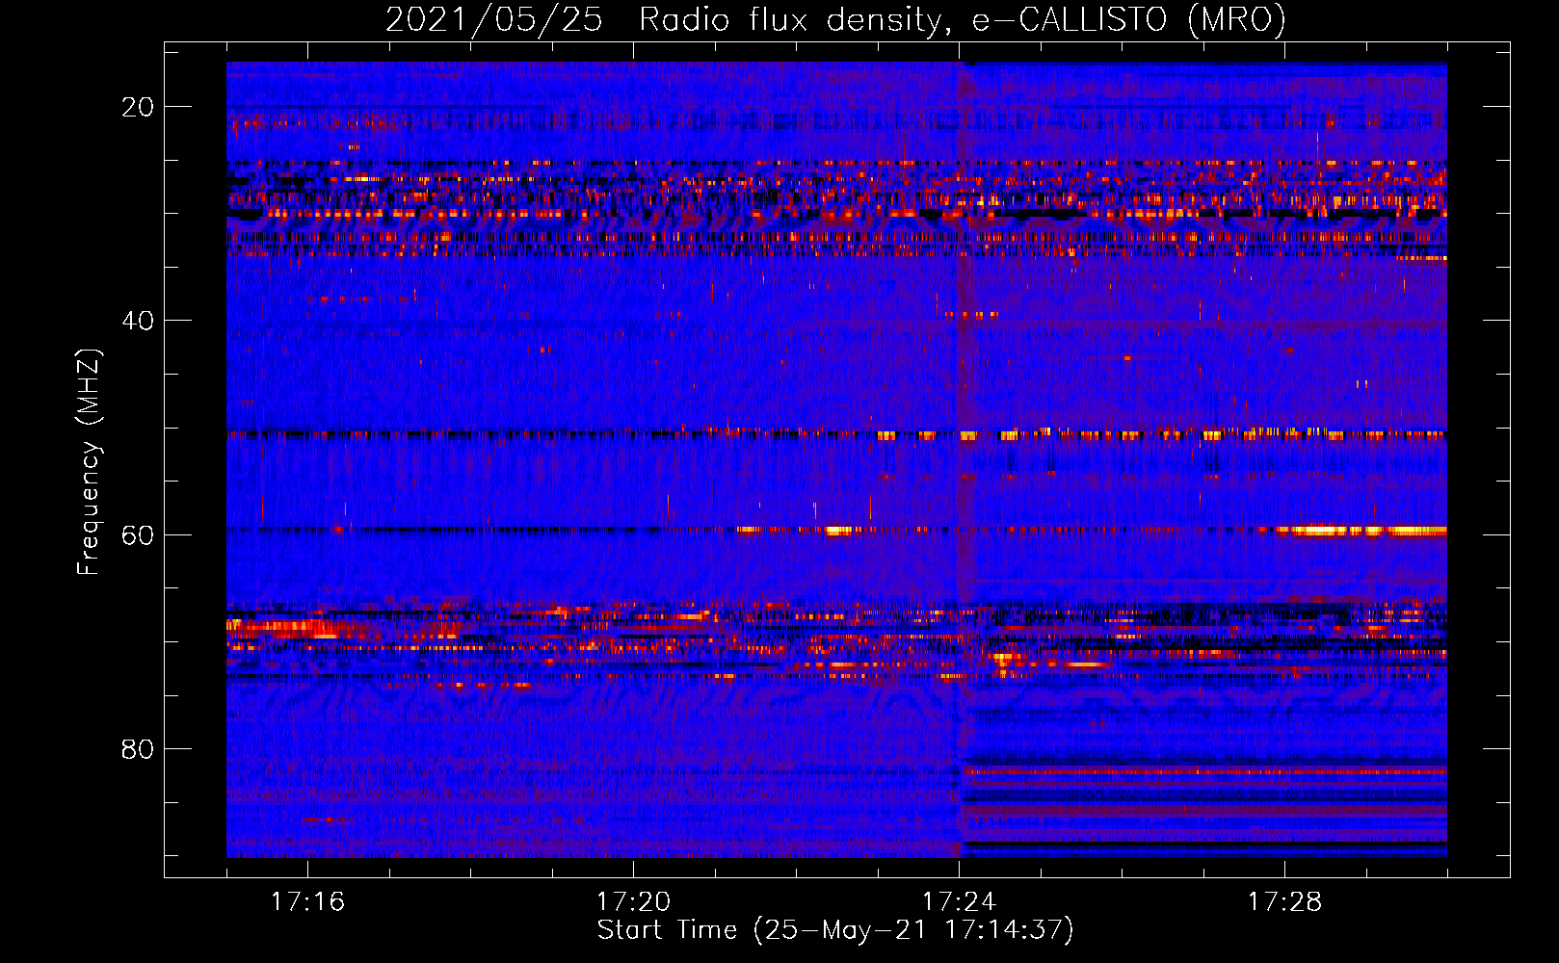This screenshot has width=1559, height=963.
Task: Click the '20' frequency tick label
Action: 138,107
